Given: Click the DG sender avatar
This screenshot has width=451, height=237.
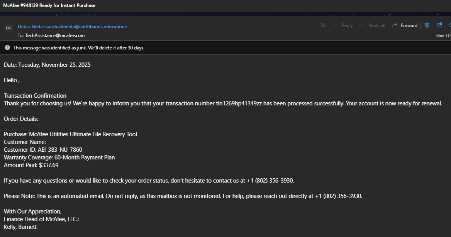Looking at the screenshot, I should [8, 28].
